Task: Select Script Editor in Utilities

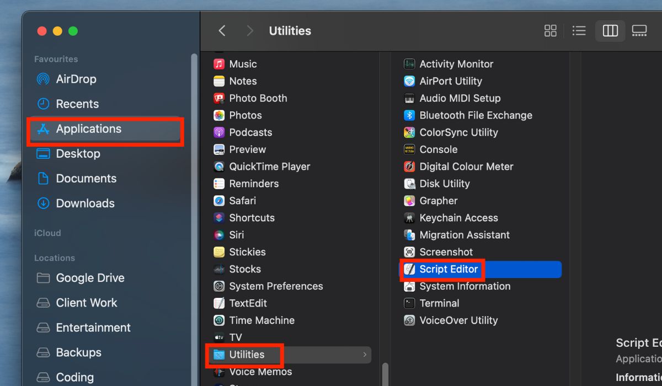Action: (x=481, y=269)
